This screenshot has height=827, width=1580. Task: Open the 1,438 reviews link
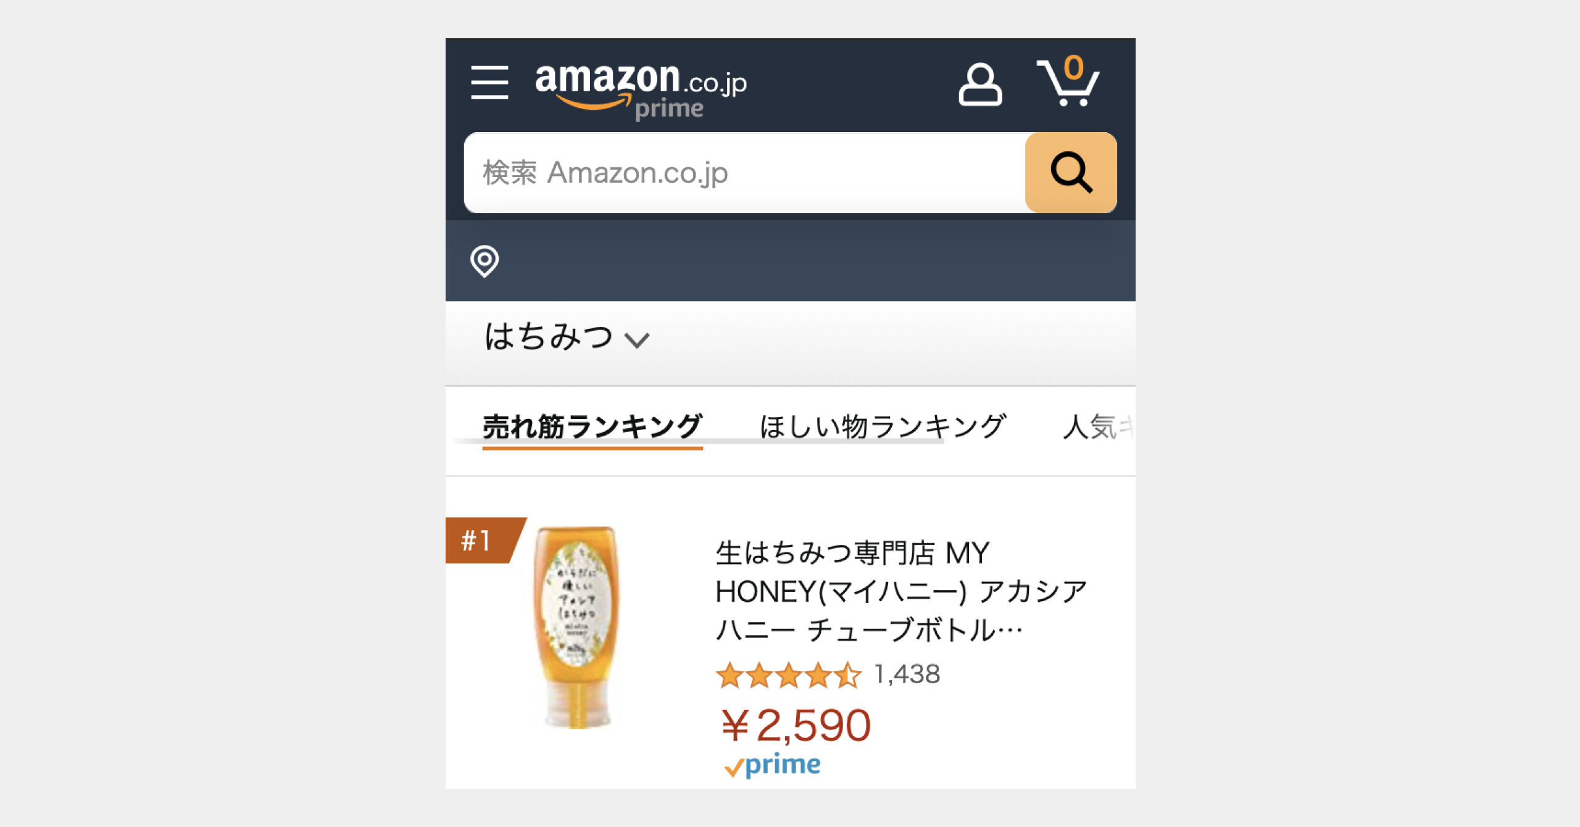[907, 675]
